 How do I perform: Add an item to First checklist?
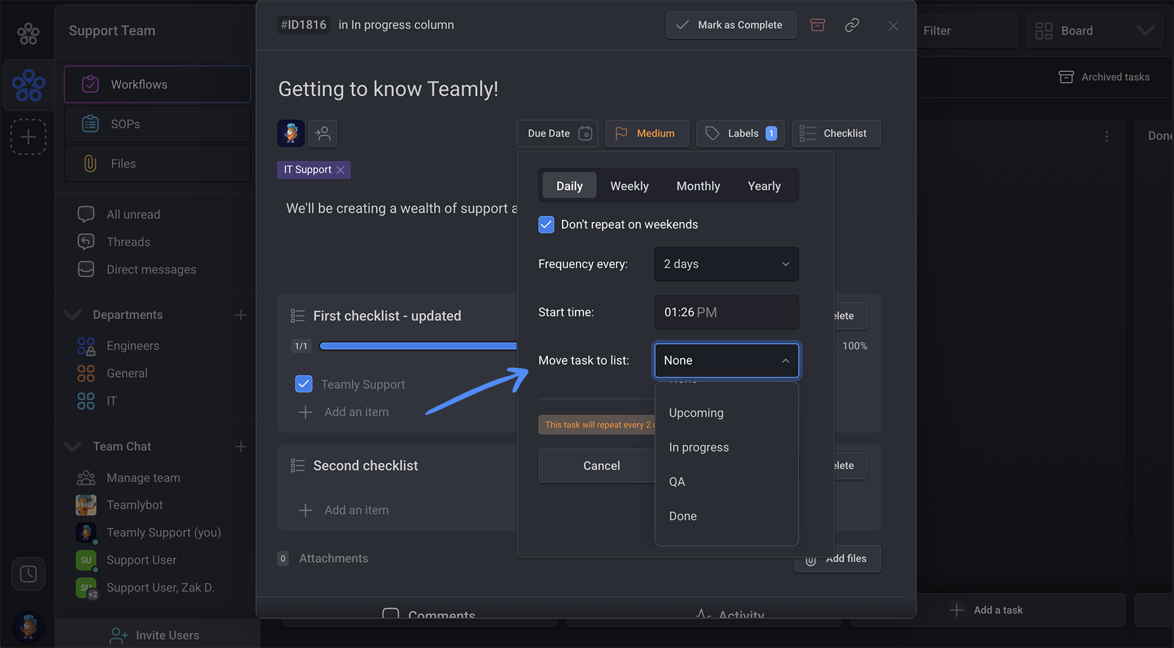click(343, 412)
